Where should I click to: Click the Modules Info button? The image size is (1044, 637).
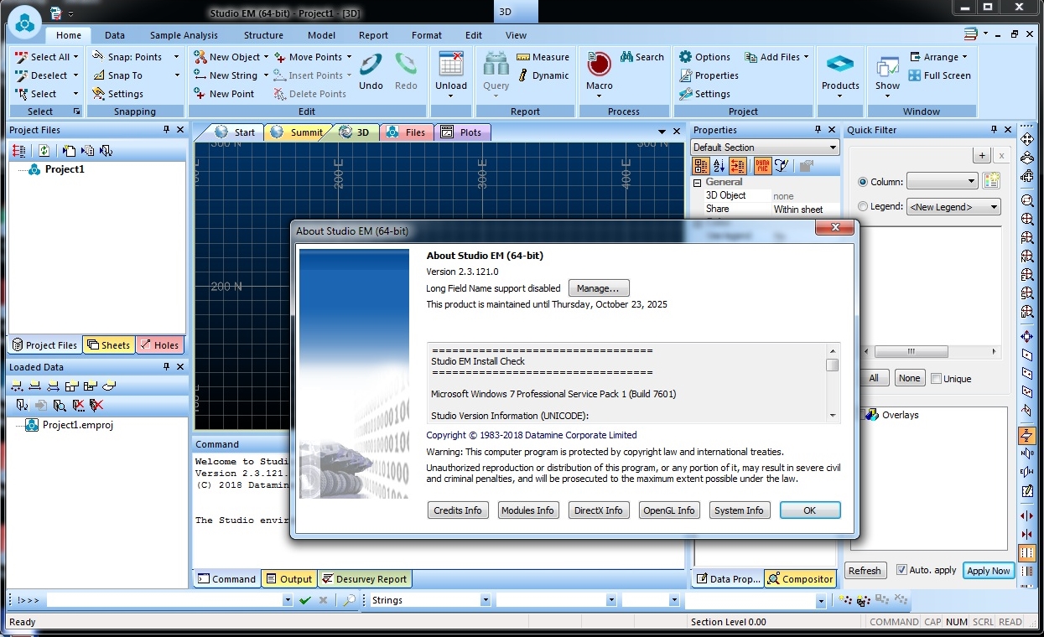coord(527,510)
